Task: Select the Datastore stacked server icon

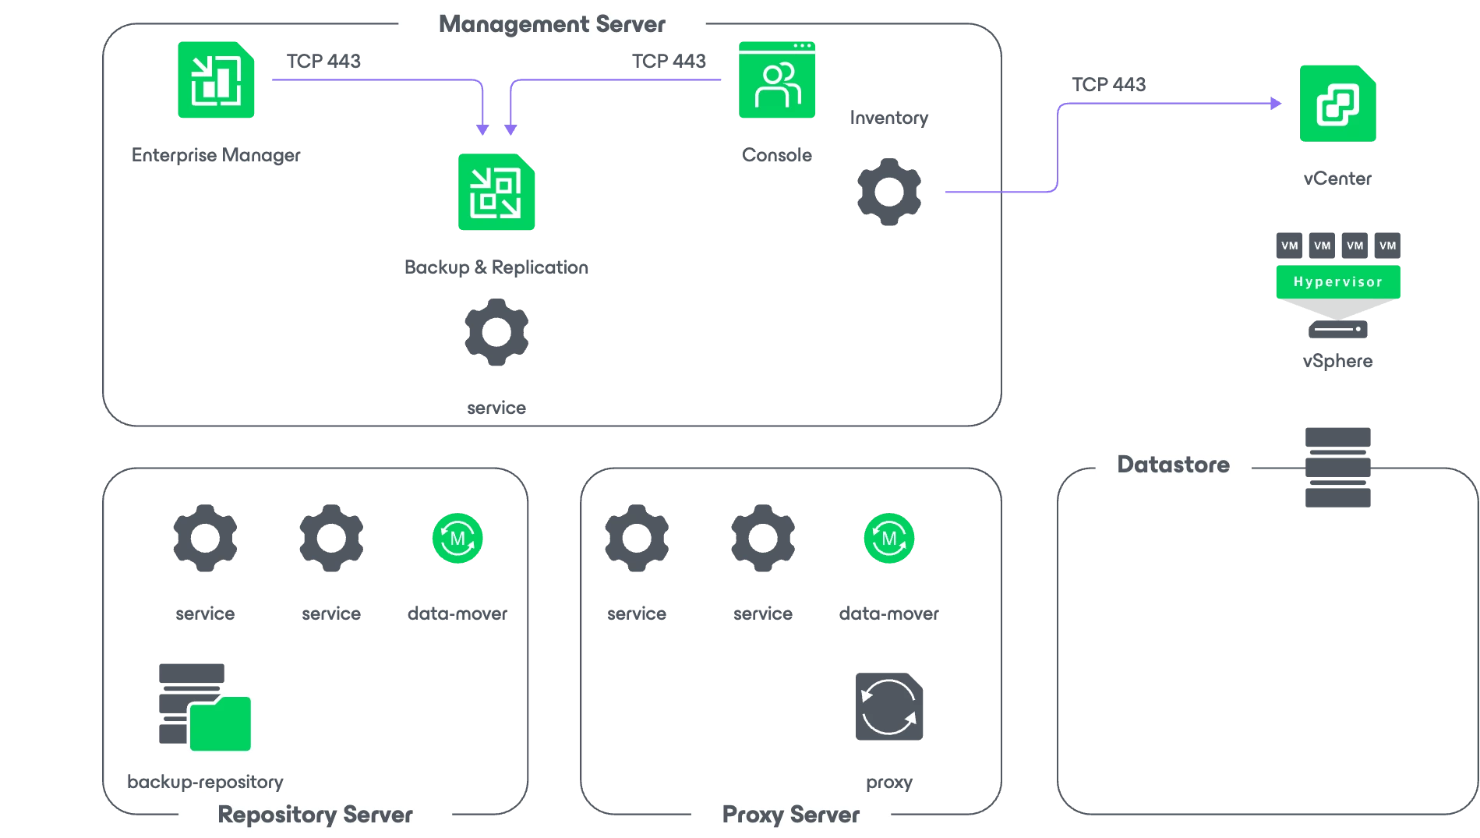Action: point(1338,467)
